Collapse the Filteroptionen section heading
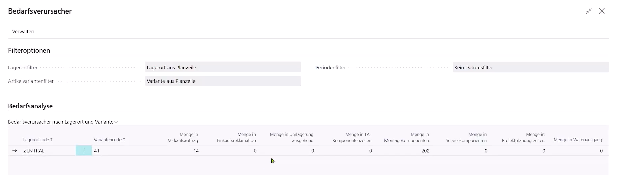Viewport: 617px width, 175px height. coord(29,50)
